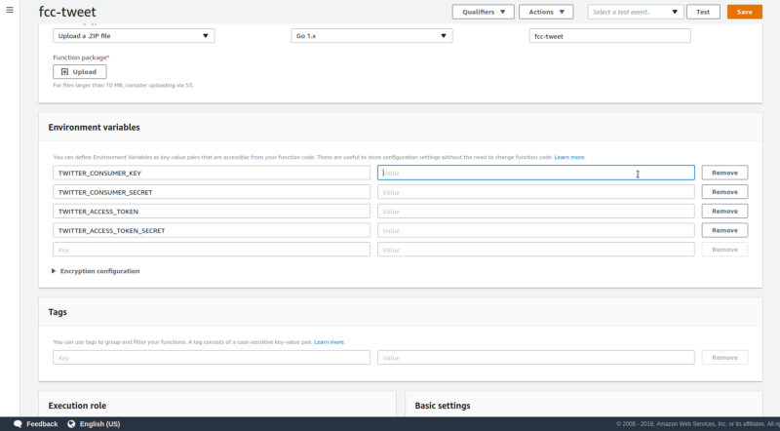The image size is (780, 431).
Task: Click the Function package* label
Action: pyautogui.click(x=81, y=58)
